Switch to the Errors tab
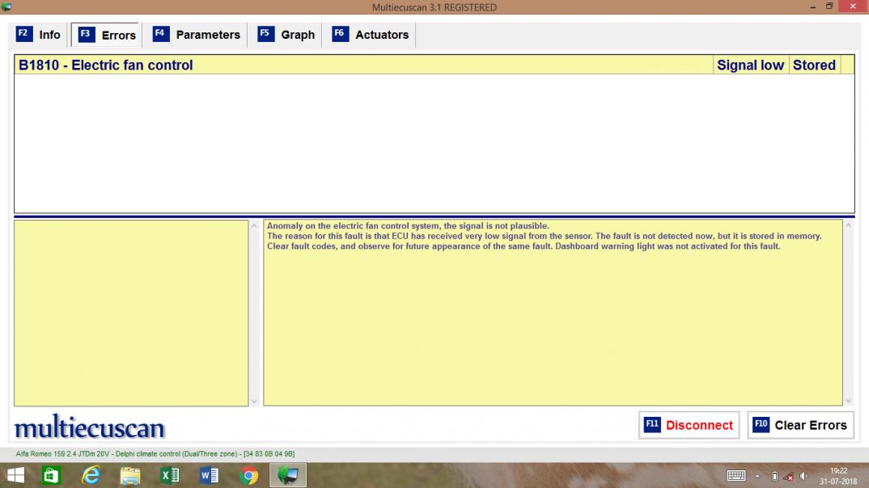The width and height of the screenshot is (869, 488). [107, 35]
